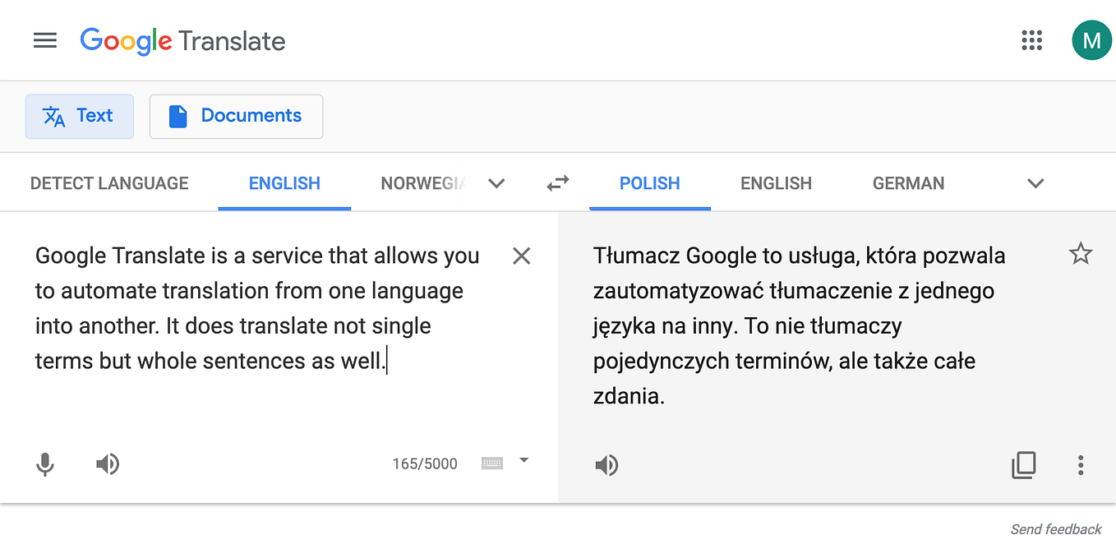
Task: Toggle the virtual keyboard input
Action: (492, 463)
